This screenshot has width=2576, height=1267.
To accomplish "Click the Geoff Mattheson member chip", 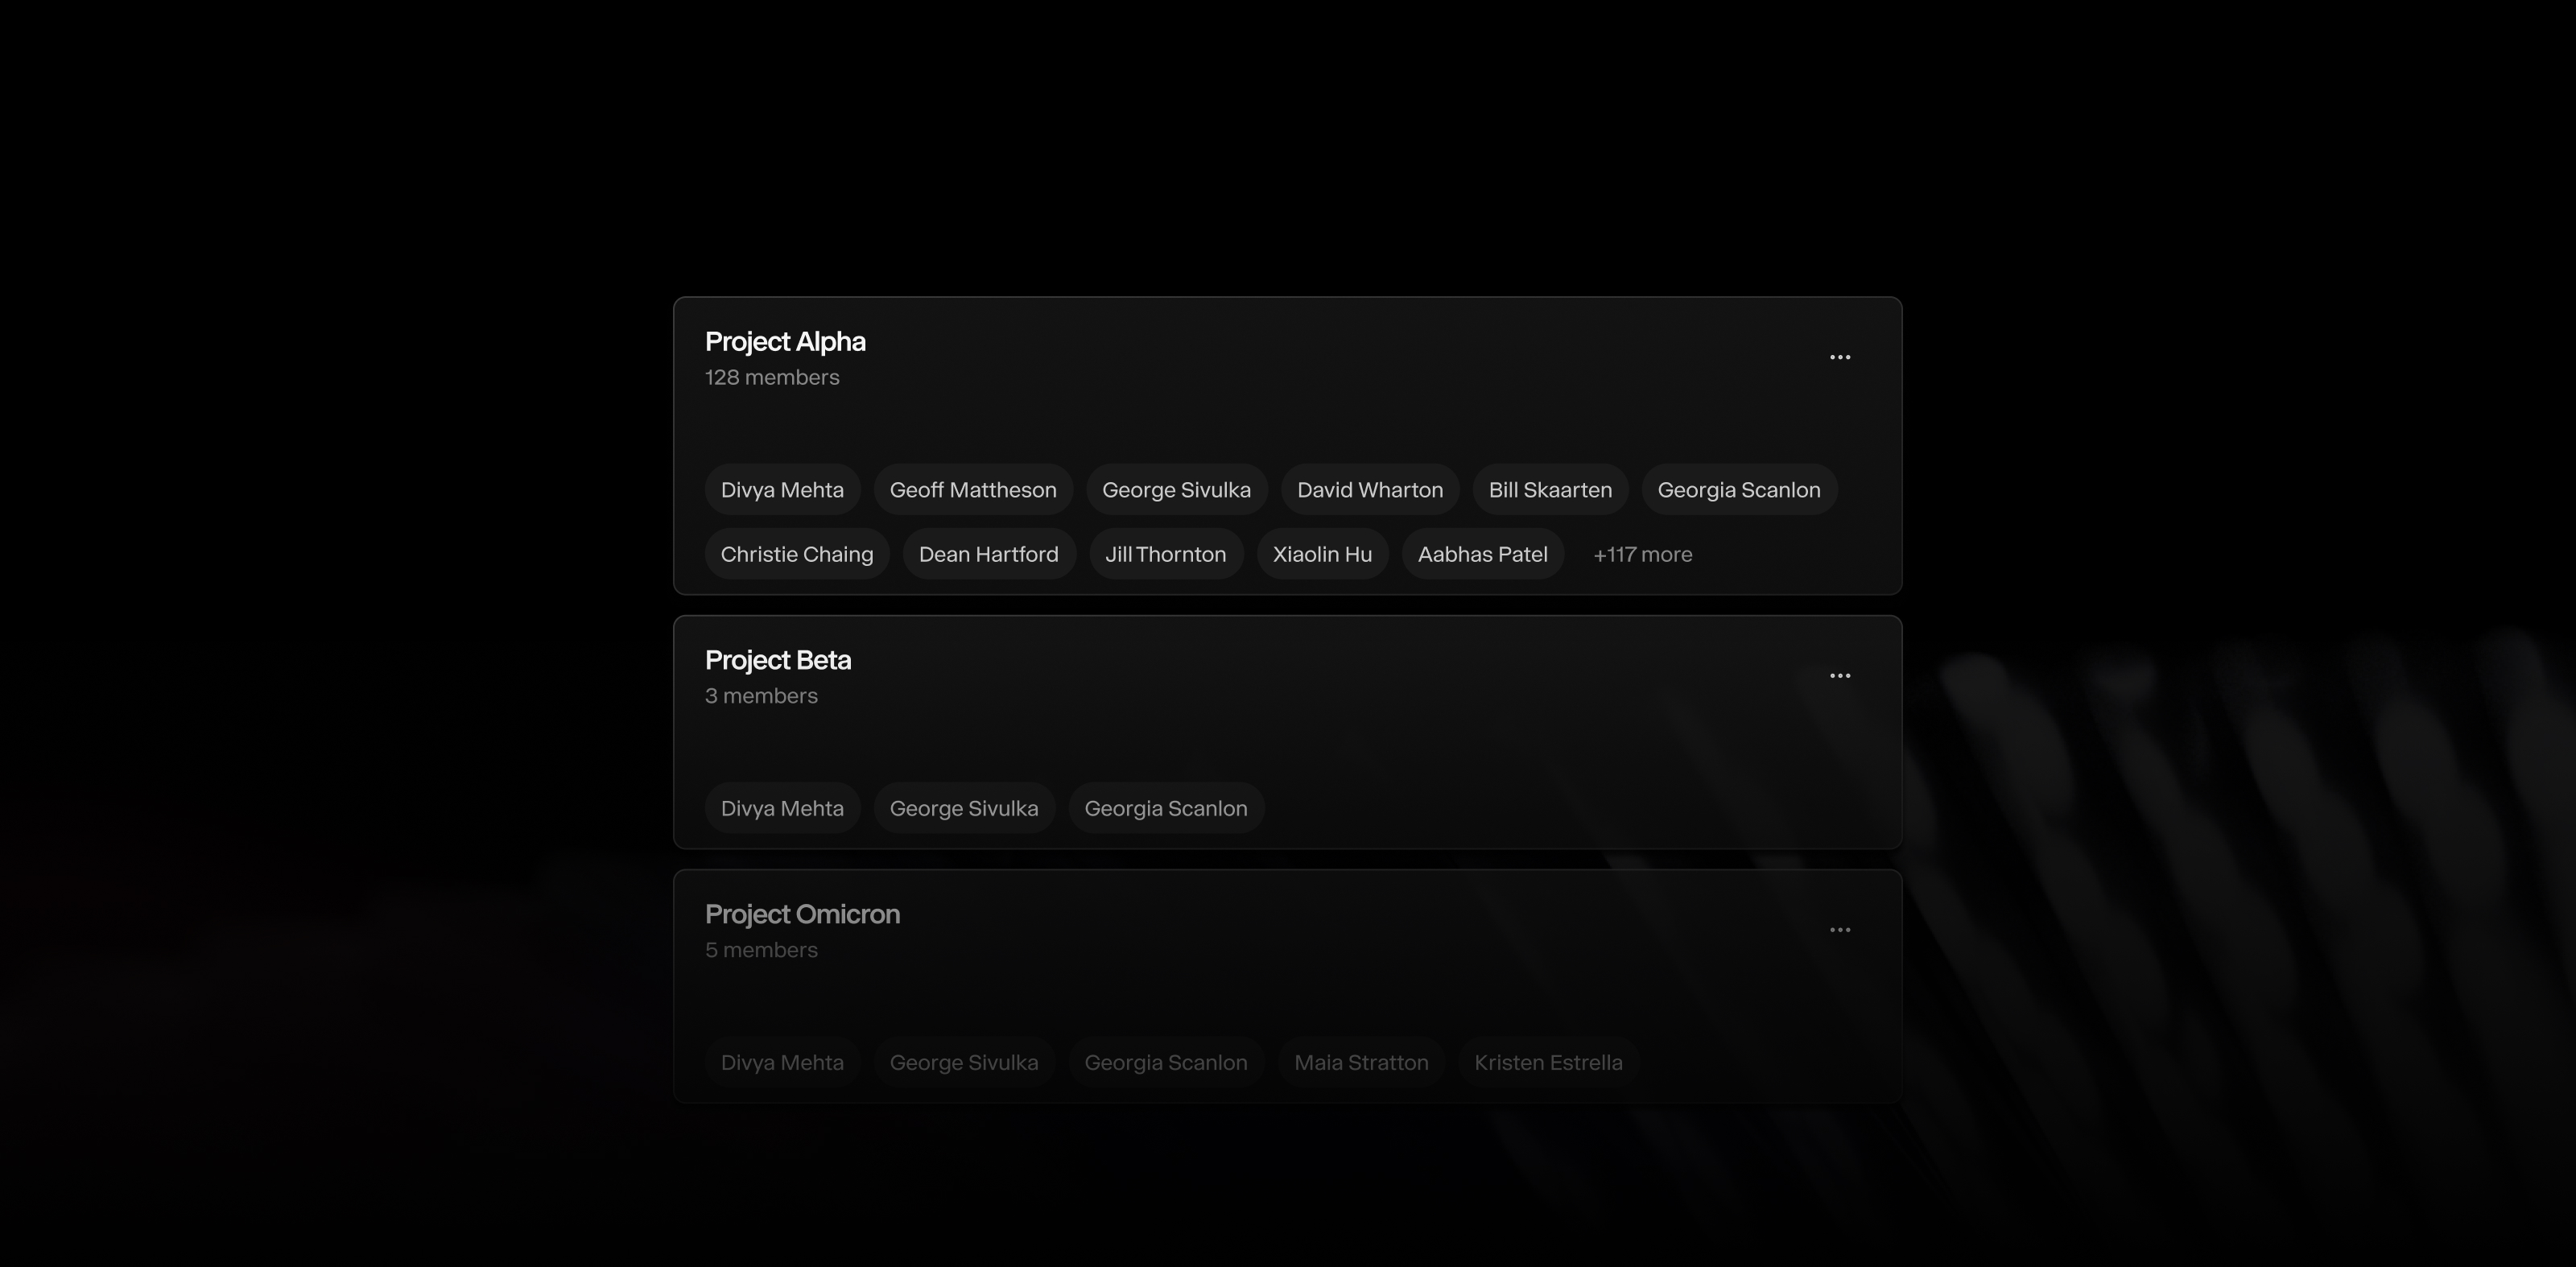I will 973,489.
